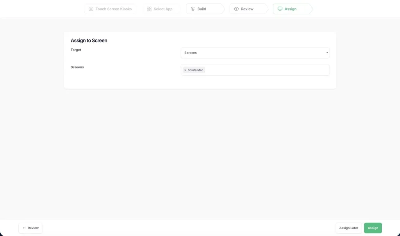The image size is (400, 236).
Task: Click the Select App grid icon
Action: (x=149, y=9)
